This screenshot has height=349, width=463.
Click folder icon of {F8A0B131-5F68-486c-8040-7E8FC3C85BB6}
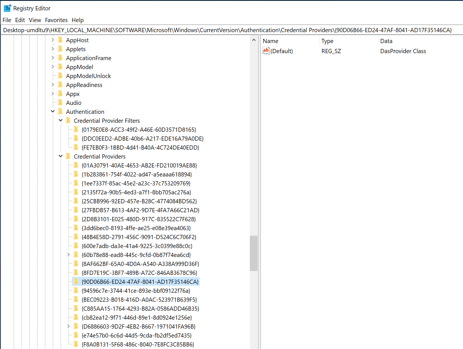[76, 344]
